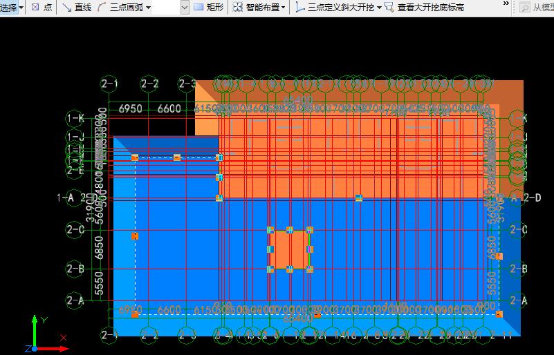Click the 6850 dimension text on the left side
The width and height of the screenshot is (554, 355).
[100, 248]
